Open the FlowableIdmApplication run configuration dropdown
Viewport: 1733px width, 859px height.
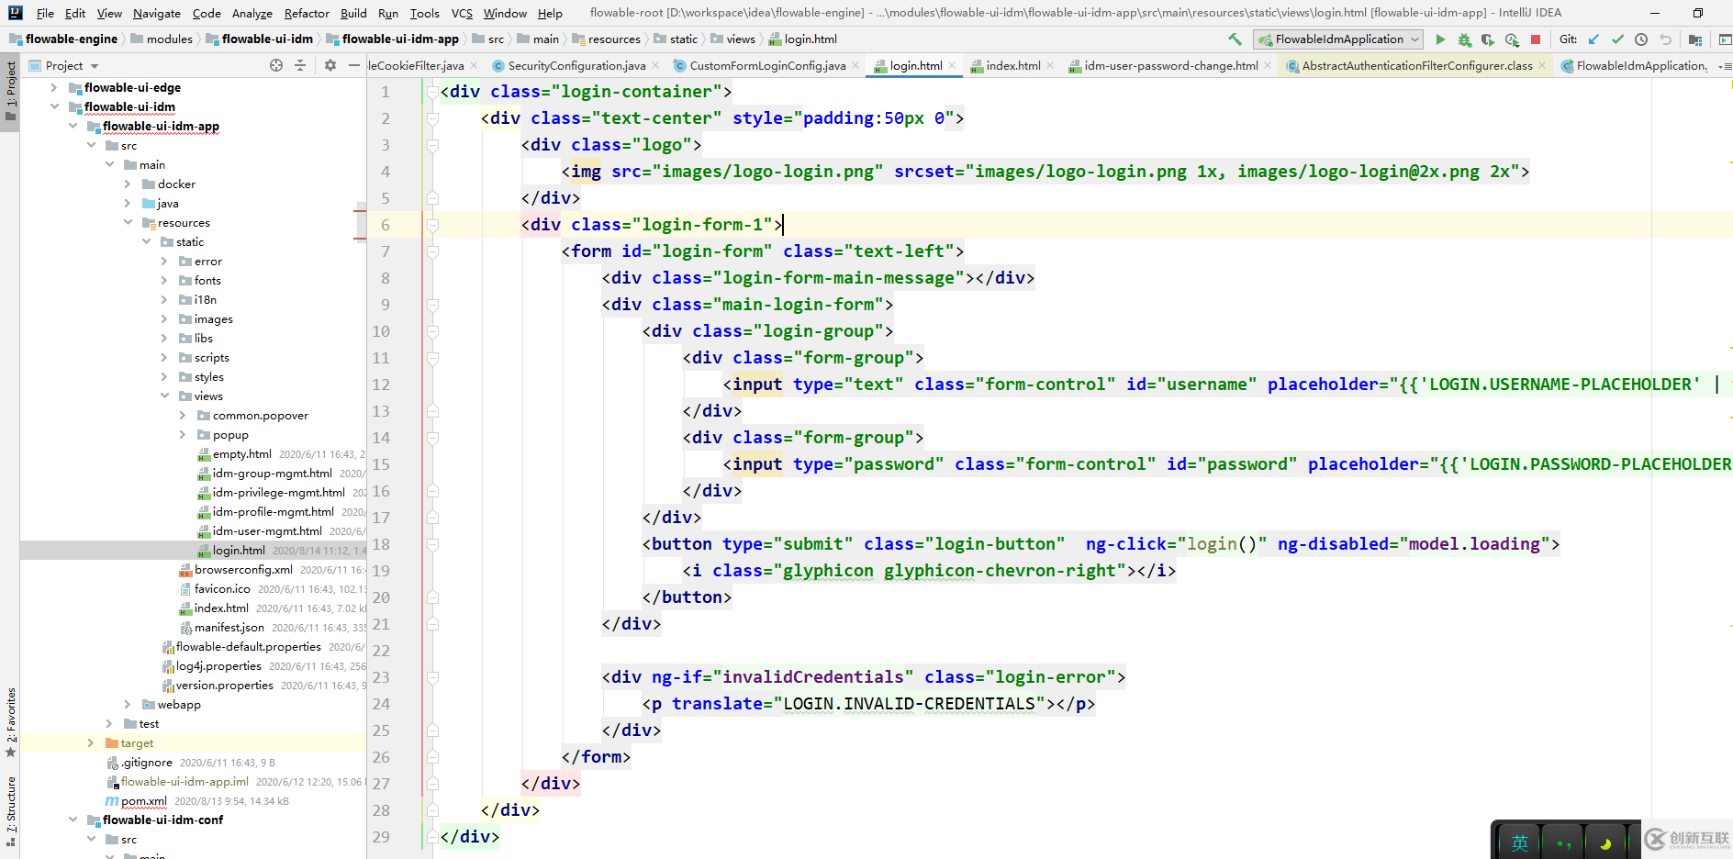[x=1338, y=39]
